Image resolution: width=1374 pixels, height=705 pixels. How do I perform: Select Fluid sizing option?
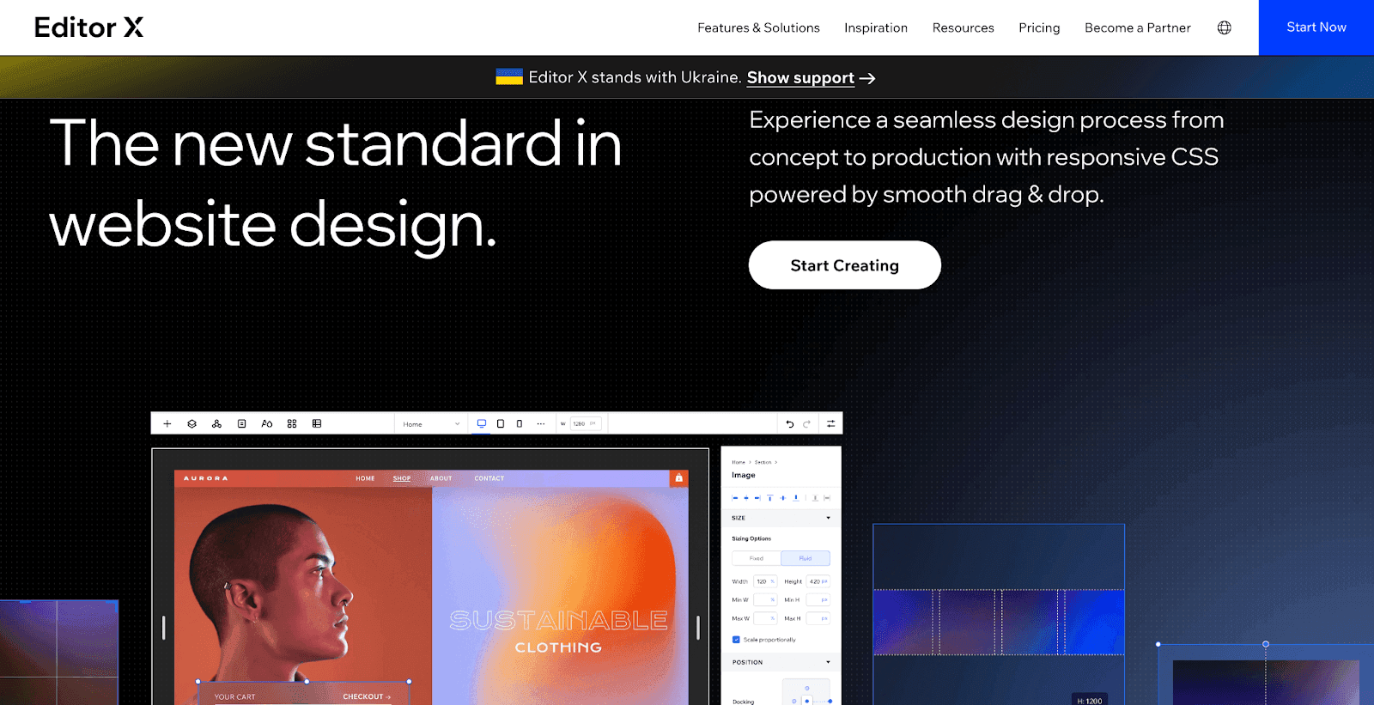click(806, 558)
